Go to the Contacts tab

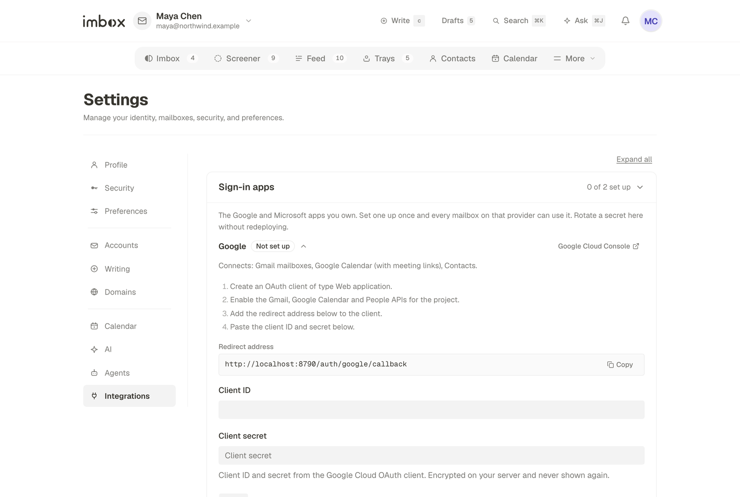coord(452,58)
